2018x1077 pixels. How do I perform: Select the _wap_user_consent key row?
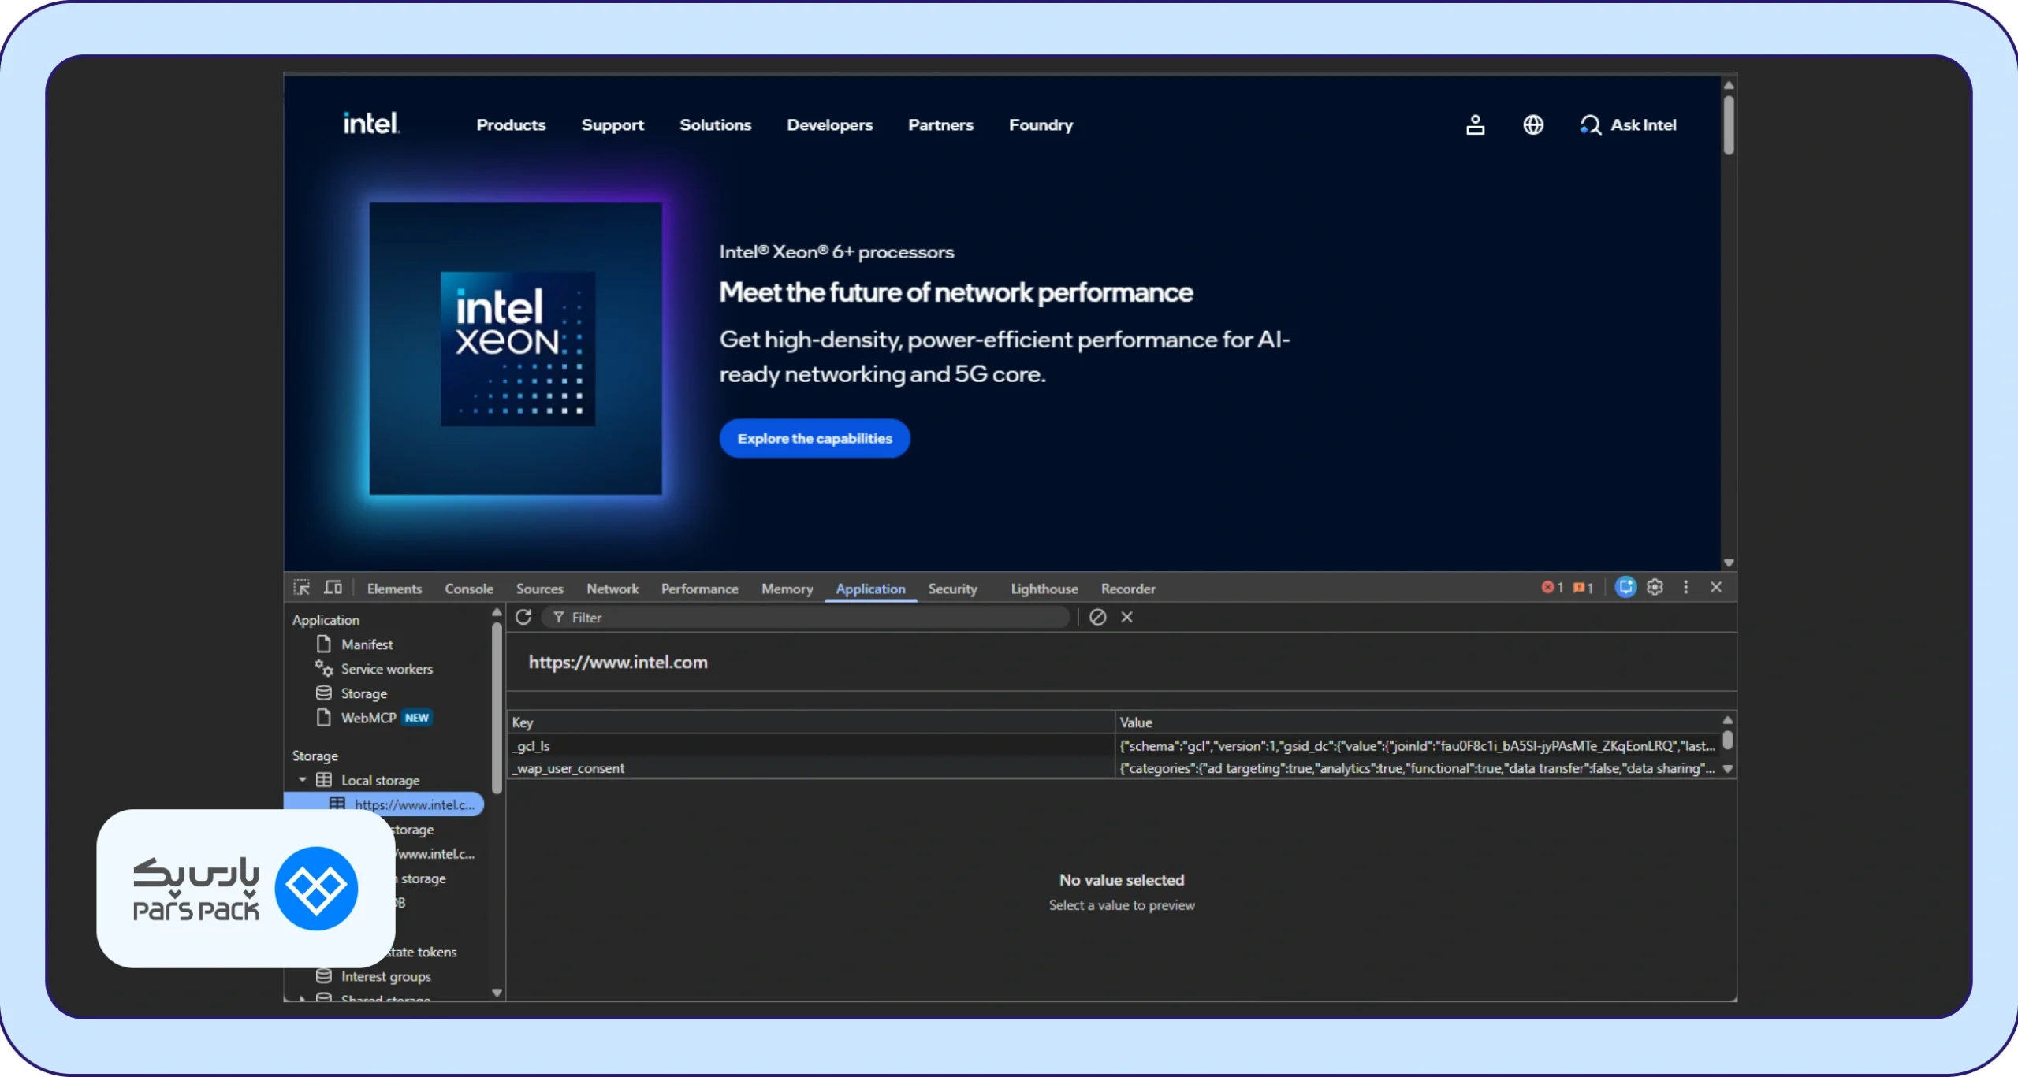pyautogui.click(x=812, y=767)
